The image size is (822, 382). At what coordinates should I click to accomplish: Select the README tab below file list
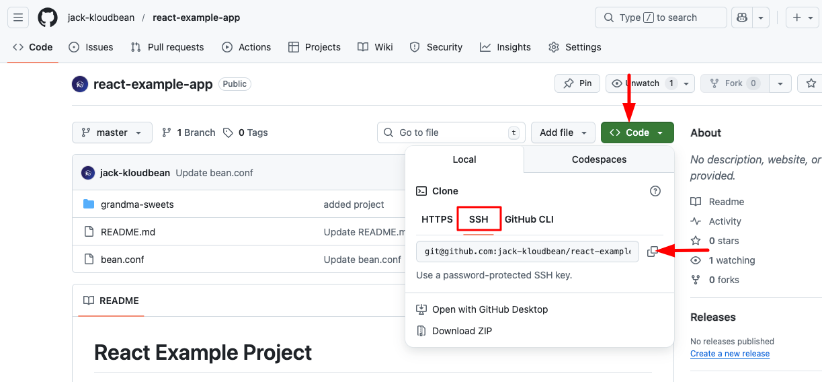coord(111,301)
